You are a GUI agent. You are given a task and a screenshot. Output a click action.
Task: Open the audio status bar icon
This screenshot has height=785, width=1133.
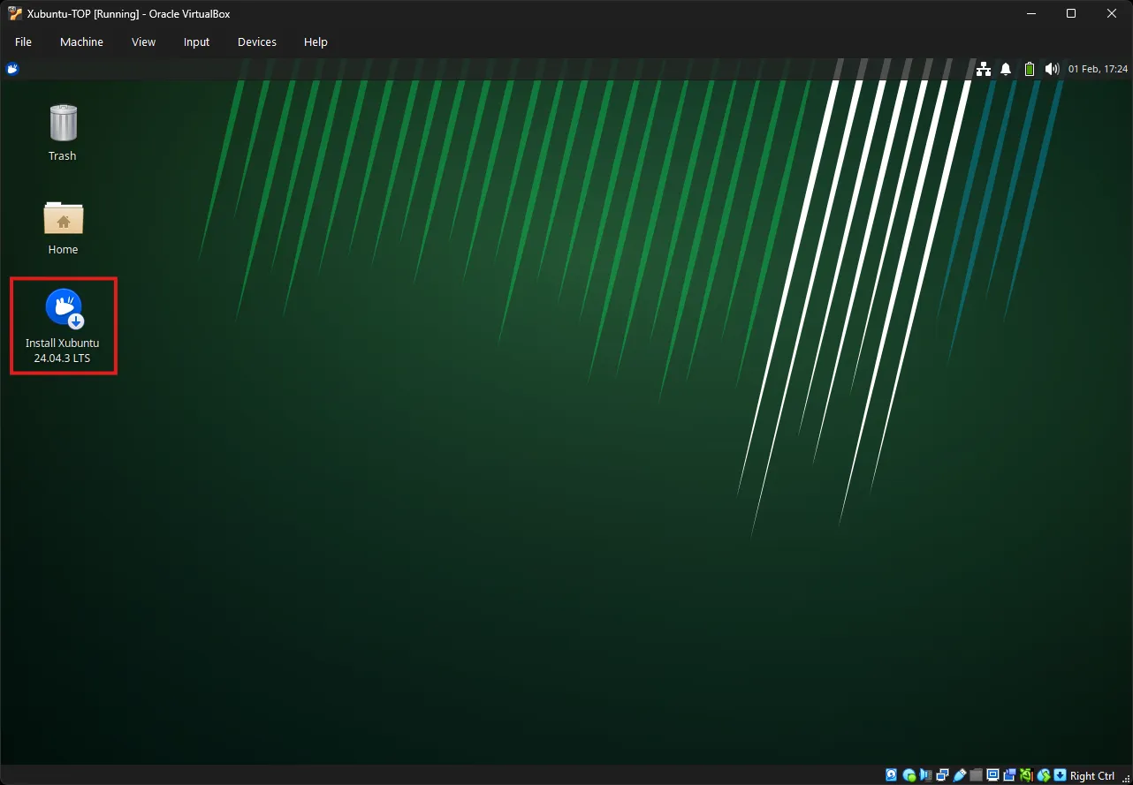click(x=924, y=774)
